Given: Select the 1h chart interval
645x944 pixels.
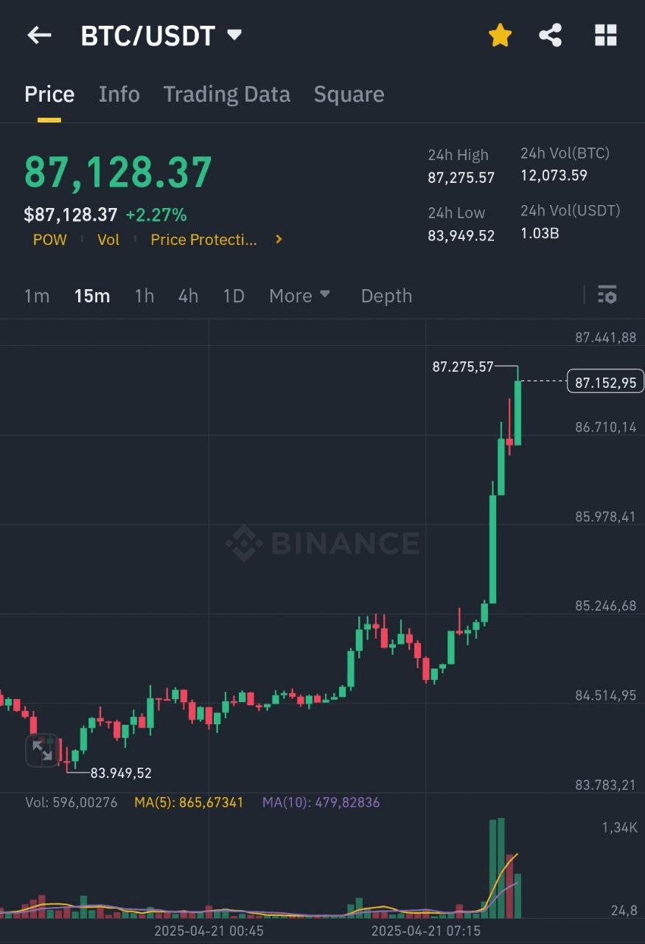Looking at the screenshot, I should [144, 296].
